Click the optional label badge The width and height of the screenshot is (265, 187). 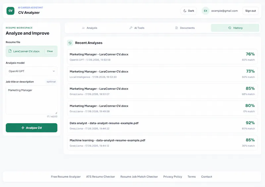coord(51,82)
